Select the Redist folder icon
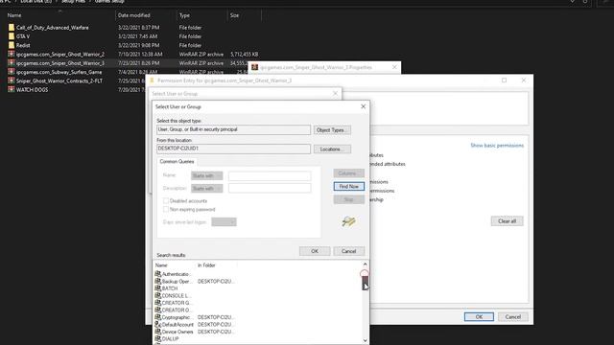Image resolution: width=614 pixels, height=345 pixels. [12, 45]
